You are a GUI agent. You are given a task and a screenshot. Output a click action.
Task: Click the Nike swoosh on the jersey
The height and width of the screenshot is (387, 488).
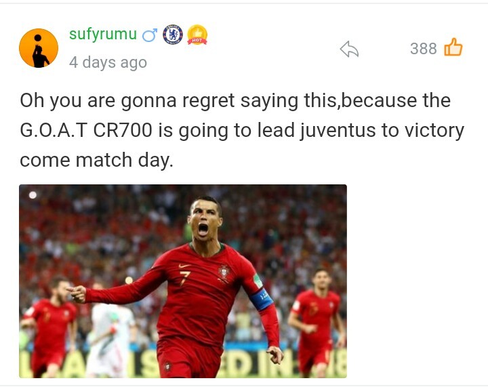click(x=184, y=266)
